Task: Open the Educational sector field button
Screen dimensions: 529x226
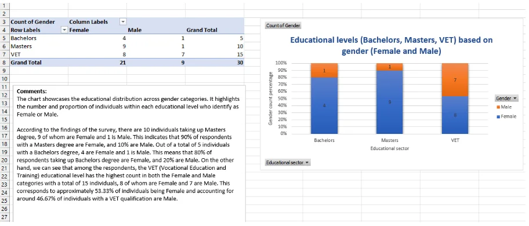Action: 288,163
